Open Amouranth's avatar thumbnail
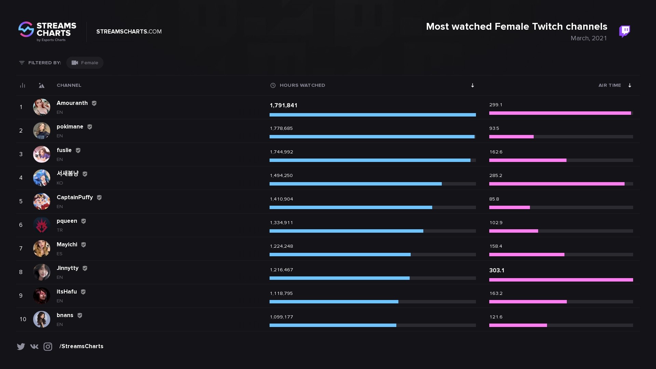The height and width of the screenshot is (369, 656). pyautogui.click(x=42, y=107)
